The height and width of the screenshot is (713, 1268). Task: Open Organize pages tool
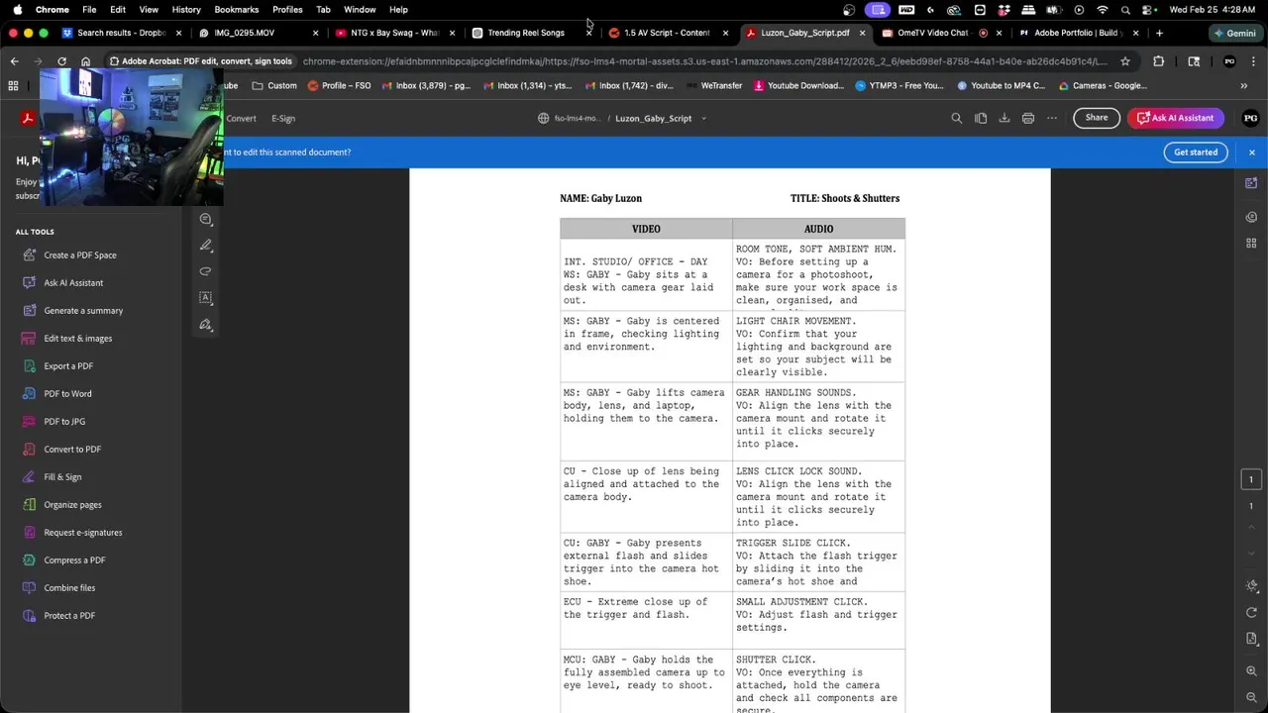click(x=72, y=504)
